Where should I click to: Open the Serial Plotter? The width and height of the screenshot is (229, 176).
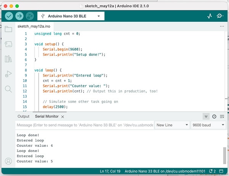pos(210,16)
